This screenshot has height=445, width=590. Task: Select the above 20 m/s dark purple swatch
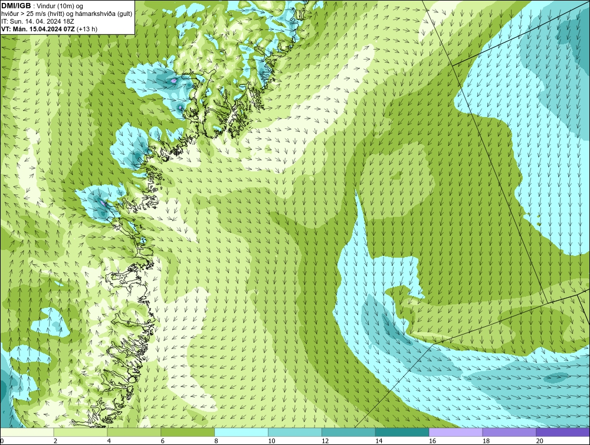[x=563, y=432]
